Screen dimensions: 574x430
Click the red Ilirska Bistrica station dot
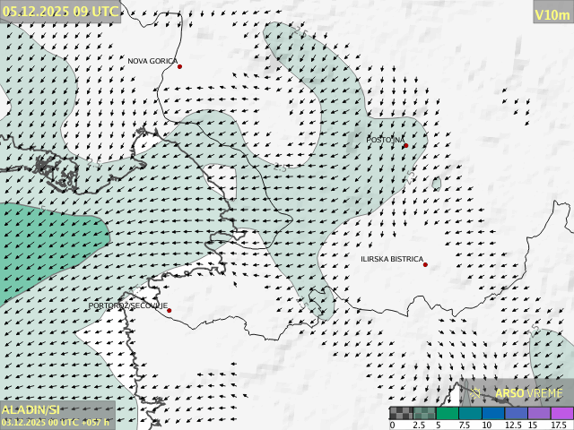425,264
